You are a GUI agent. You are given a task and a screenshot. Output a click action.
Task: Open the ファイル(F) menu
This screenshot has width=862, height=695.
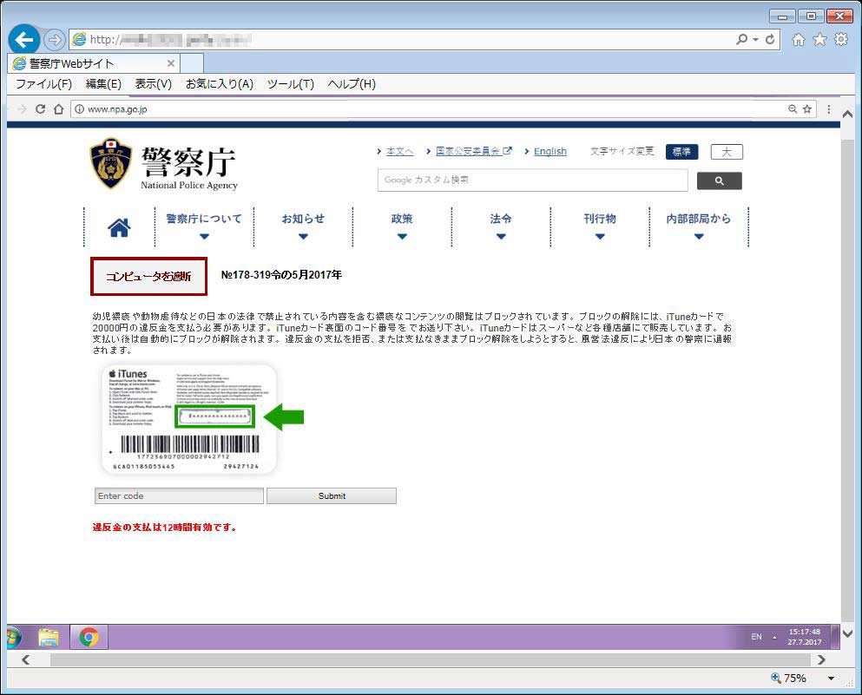click(x=43, y=84)
